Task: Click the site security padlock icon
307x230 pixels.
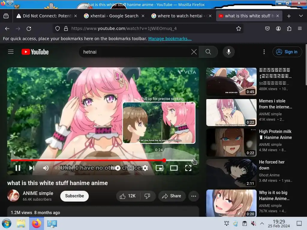Action: (66, 28)
